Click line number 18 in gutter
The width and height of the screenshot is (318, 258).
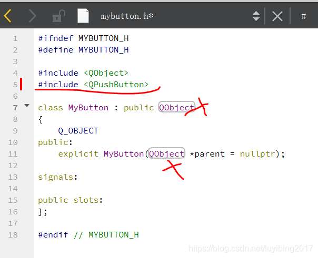(13, 235)
